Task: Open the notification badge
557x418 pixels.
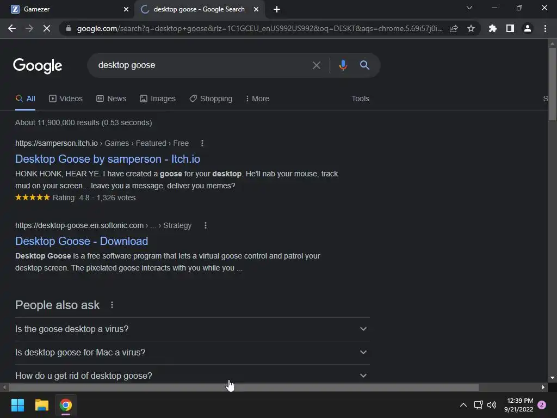Action: click(x=542, y=405)
